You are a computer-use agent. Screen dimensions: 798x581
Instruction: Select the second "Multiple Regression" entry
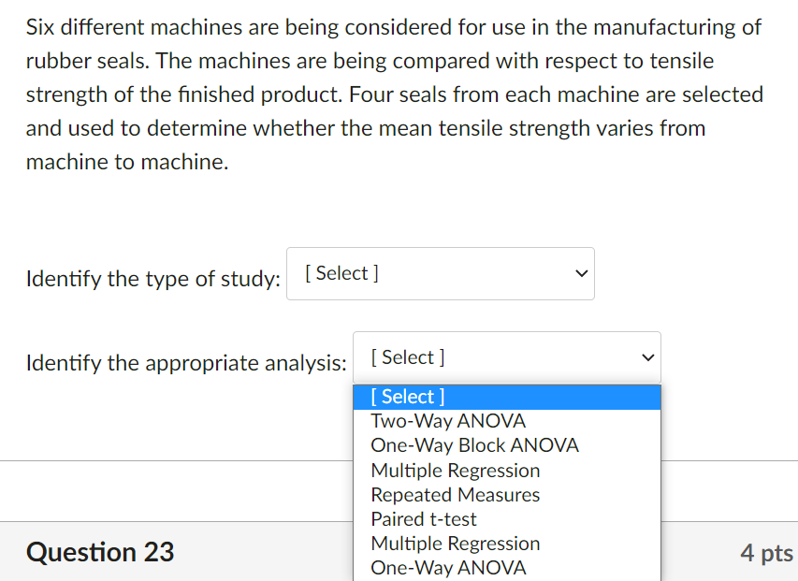pos(456,543)
